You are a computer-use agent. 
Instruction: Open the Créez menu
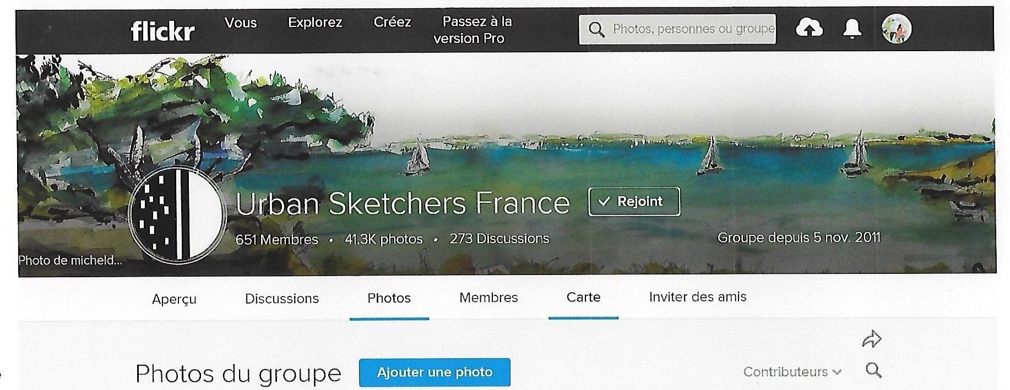tap(392, 22)
